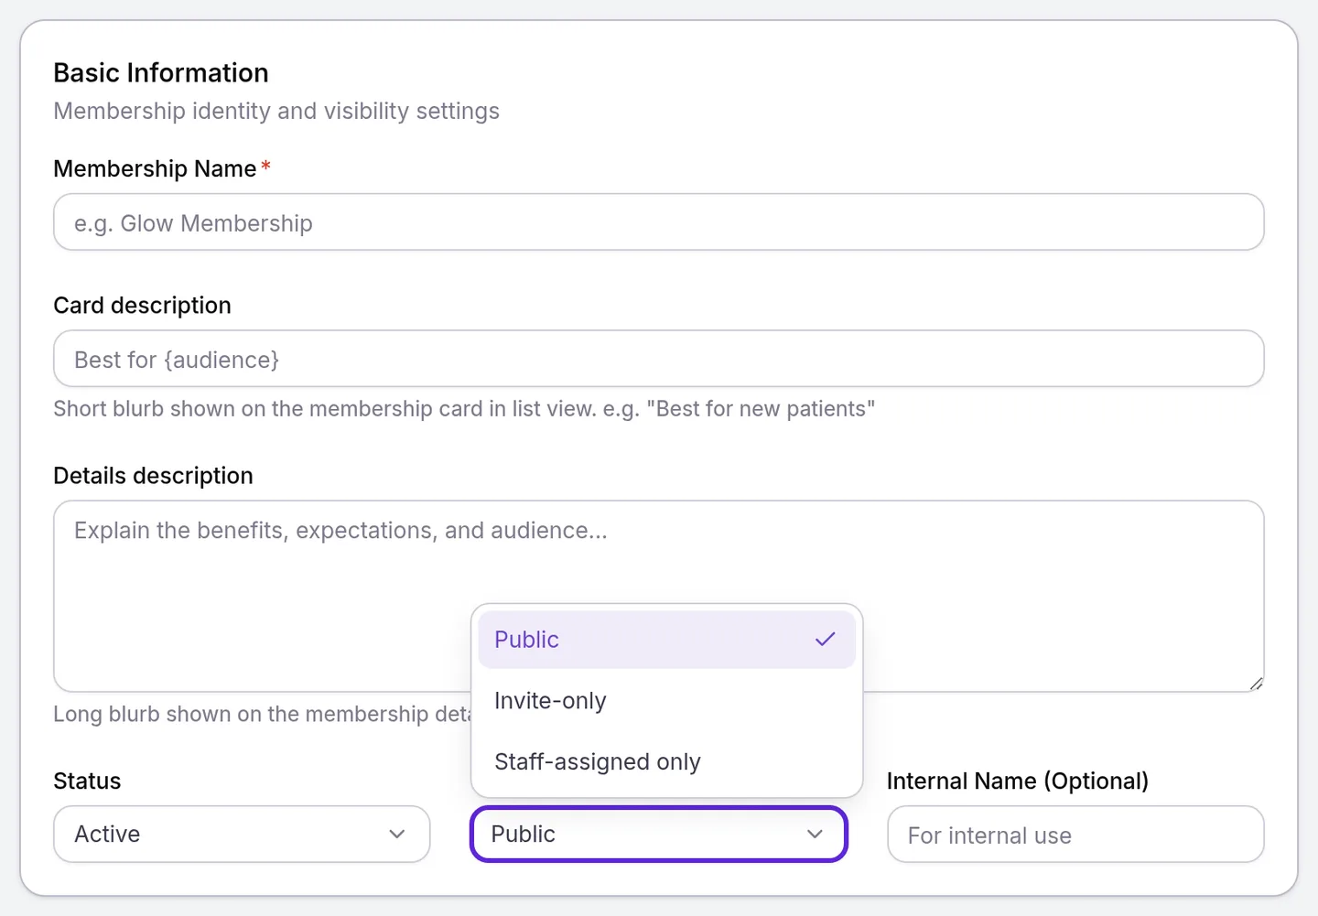The image size is (1318, 916).
Task: Click the 'Membership identity and visibility settings' subtitle
Action: [x=276, y=111]
